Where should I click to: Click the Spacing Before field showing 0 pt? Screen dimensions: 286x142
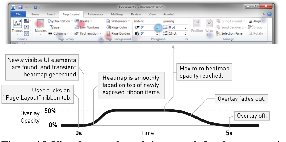click(x=176, y=27)
